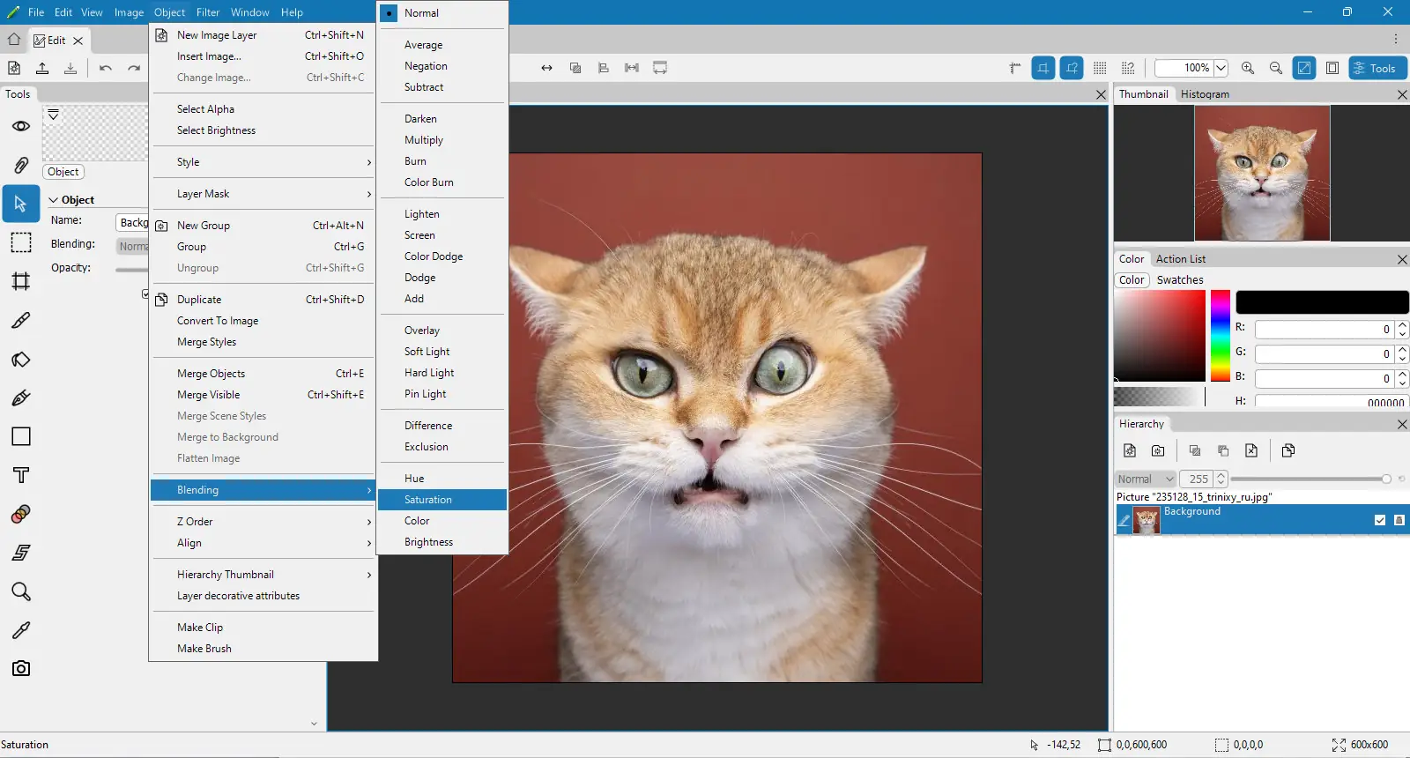Select the paperclip tool in left toolbar
This screenshot has width=1410, height=758.
pos(21,165)
